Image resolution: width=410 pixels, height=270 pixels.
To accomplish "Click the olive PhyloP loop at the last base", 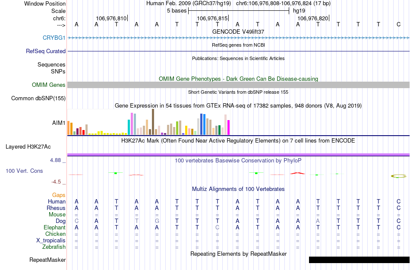I will pyautogui.click(x=398, y=176).
